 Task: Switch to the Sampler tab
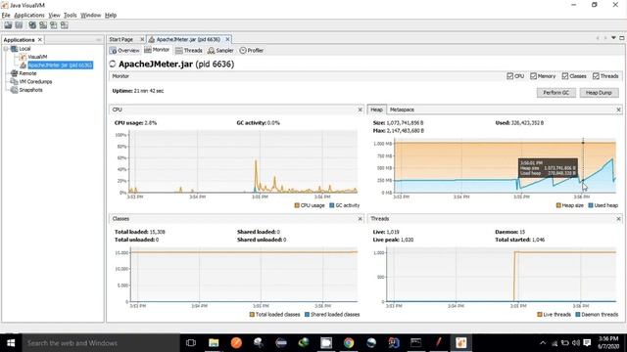[220, 50]
